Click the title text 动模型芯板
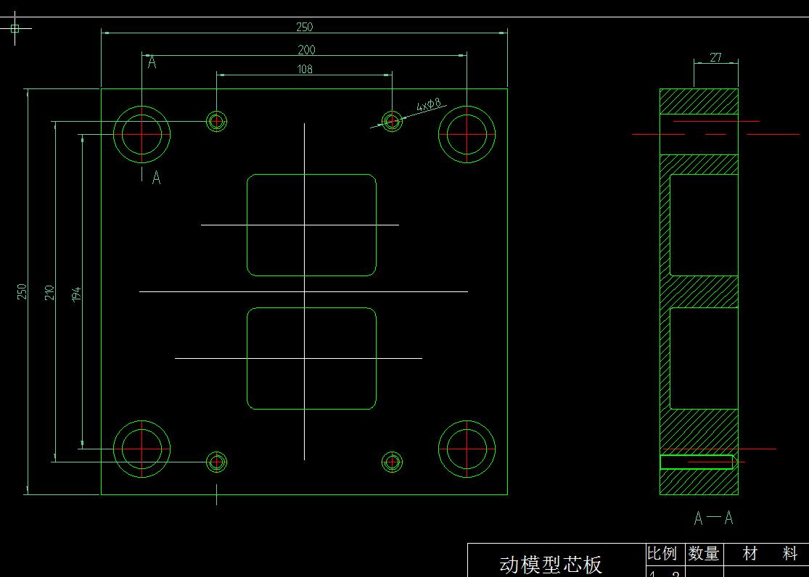Screen dimensions: 809x577 pos(551,565)
